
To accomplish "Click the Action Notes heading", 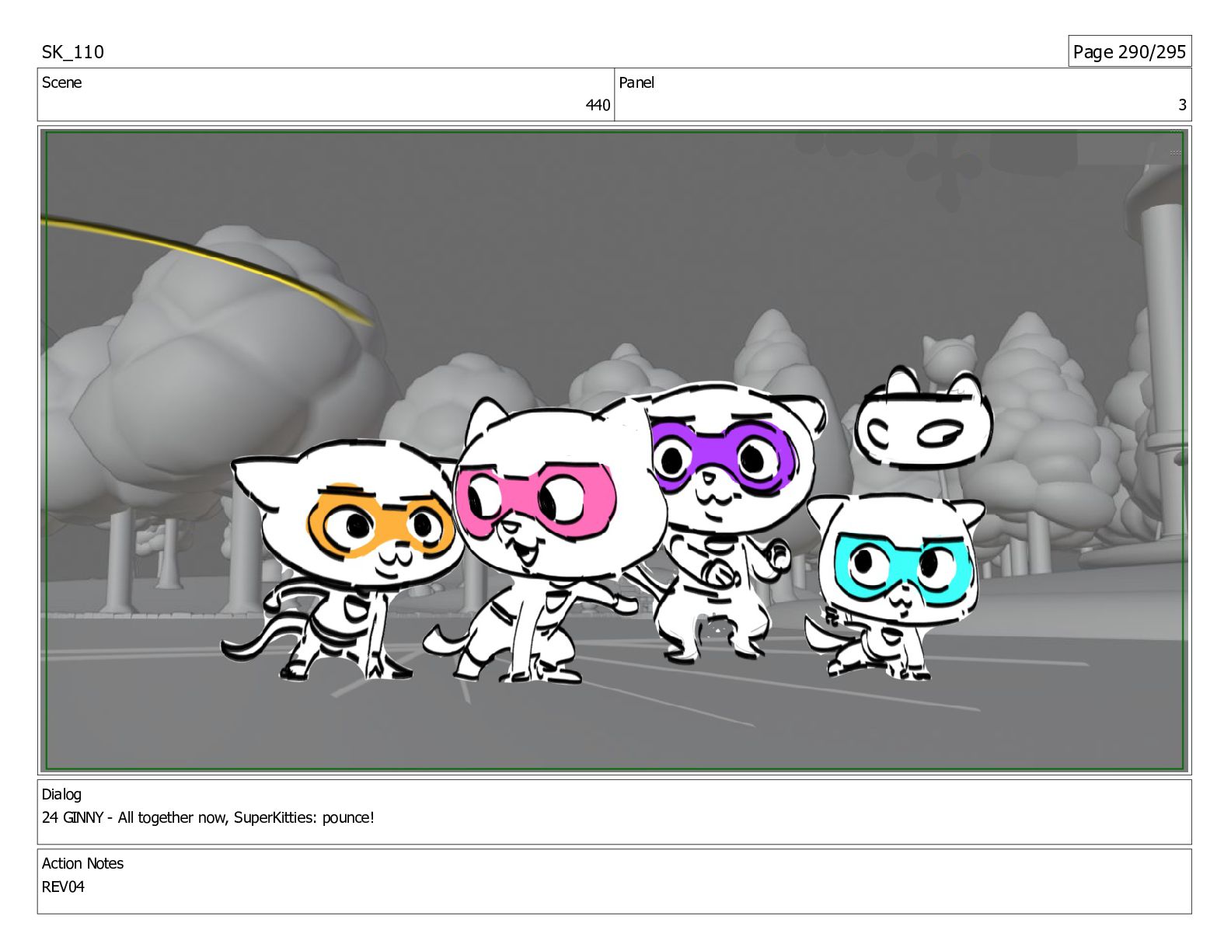I will (82, 863).
